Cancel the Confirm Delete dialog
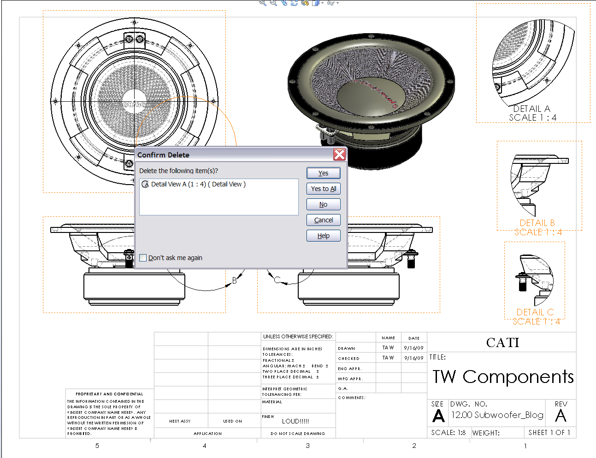This screenshot has width=596, height=458. tap(323, 220)
